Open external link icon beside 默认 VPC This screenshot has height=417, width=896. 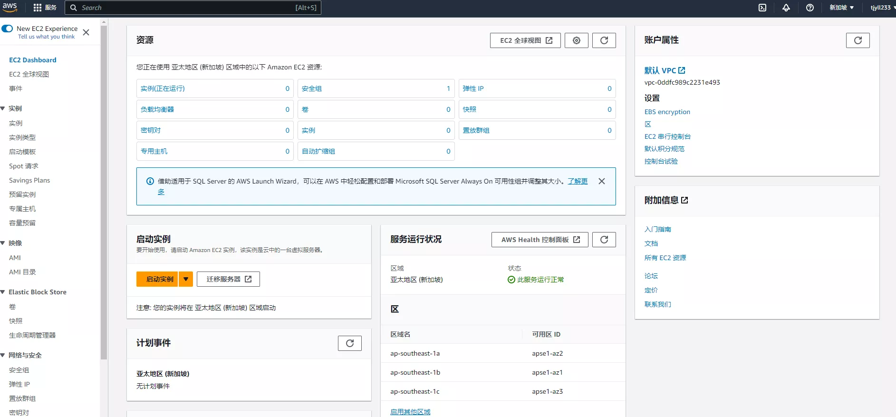point(682,70)
